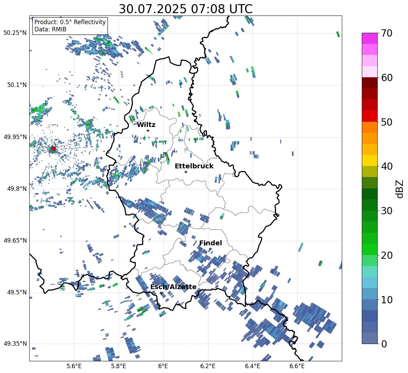This screenshot has width=408, height=373.
Task: Click the 20 tick on colorbar
Action: (x=387, y=255)
